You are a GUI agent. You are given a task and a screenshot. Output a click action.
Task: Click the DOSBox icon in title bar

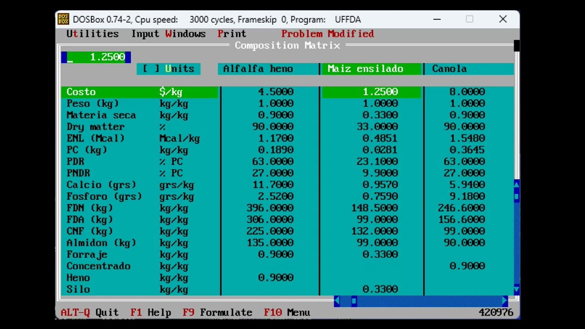63,19
